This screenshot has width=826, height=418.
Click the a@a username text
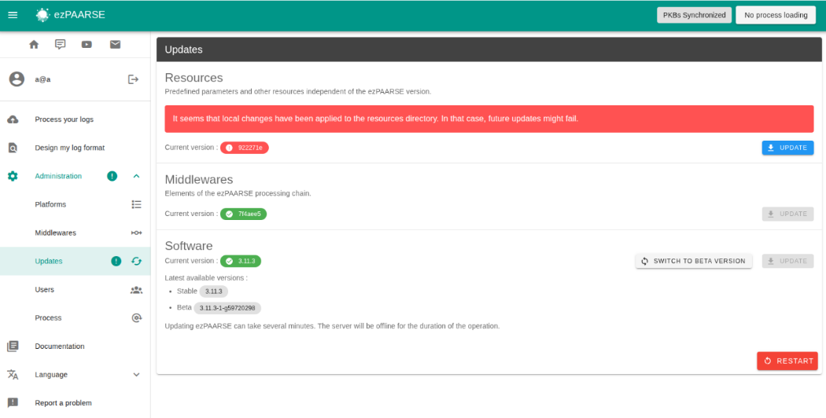click(42, 79)
